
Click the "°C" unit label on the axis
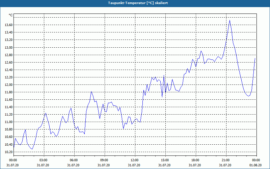pos(11,15)
